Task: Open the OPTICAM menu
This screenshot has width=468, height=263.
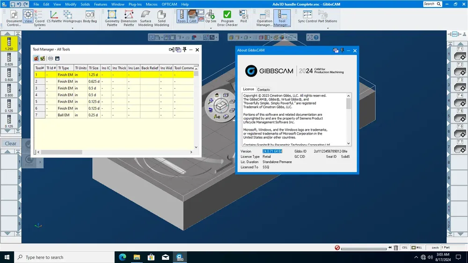Action: tap(169, 4)
